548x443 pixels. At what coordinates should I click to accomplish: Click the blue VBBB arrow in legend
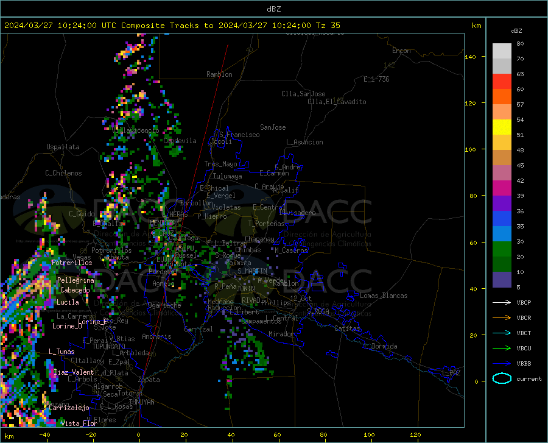502,363
